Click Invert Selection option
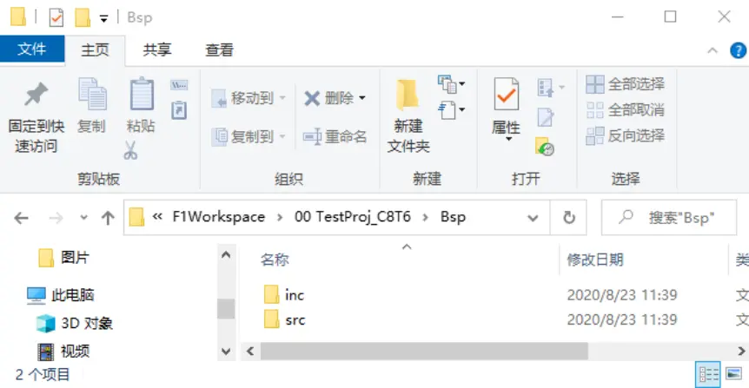Viewport: 749px width, 388px height. pyautogui.click(x=626, y=135)
